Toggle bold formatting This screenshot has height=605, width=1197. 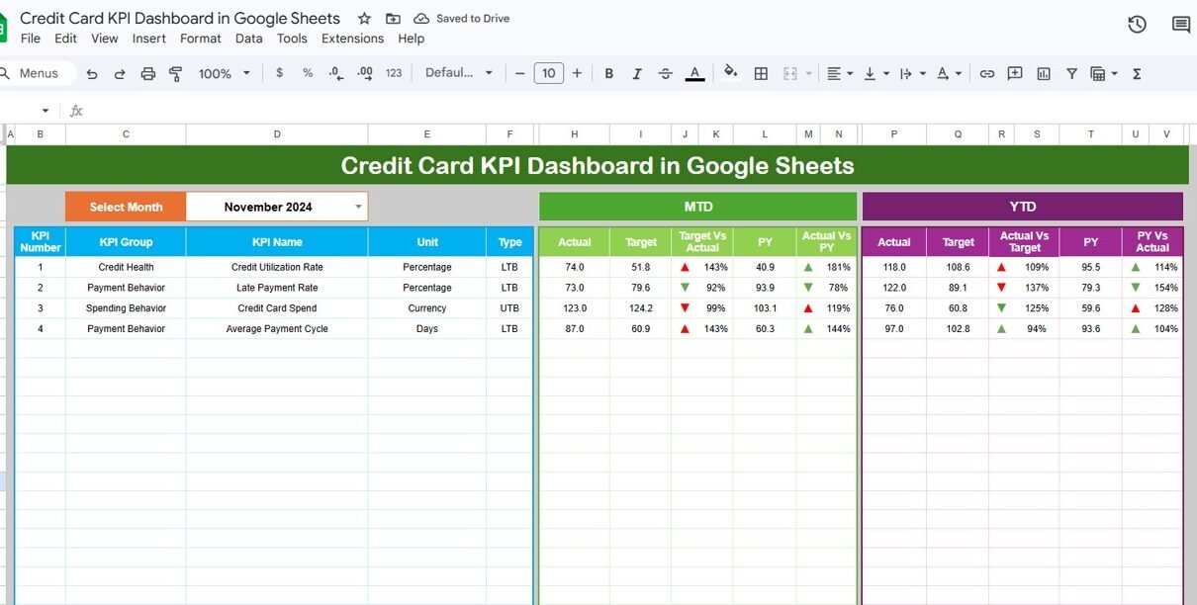(609, 73)
